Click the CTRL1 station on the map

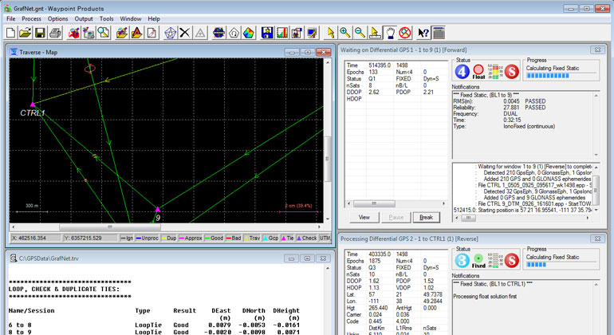coord(33,104)
